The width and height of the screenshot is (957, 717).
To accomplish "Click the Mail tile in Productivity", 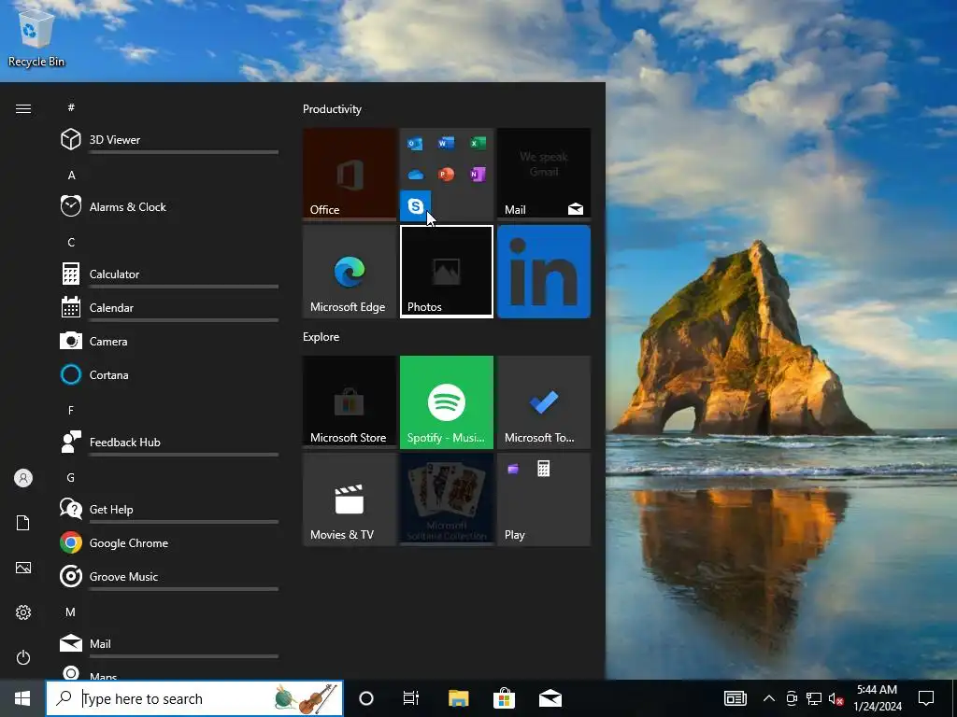I will [x=544, y=174].
